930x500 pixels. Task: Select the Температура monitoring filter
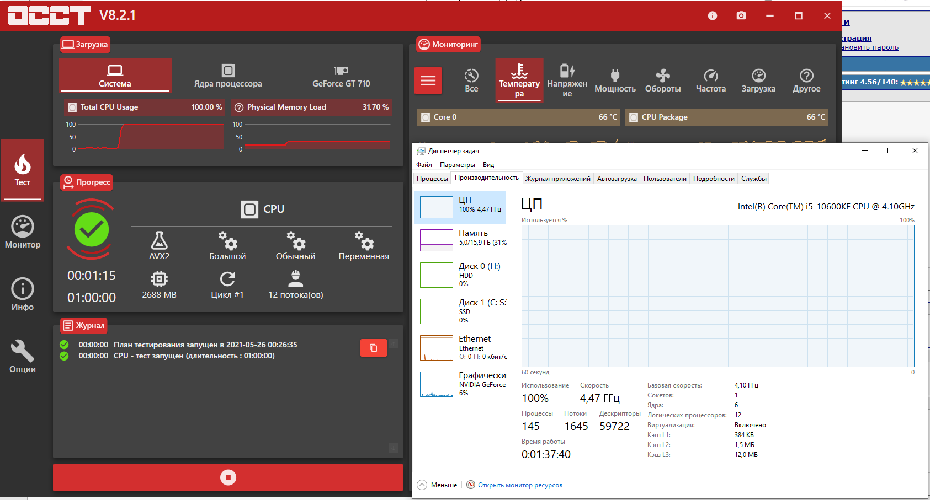[519, 80]
